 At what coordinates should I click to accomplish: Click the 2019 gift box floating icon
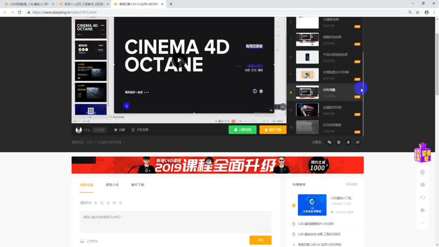[422, 152]
